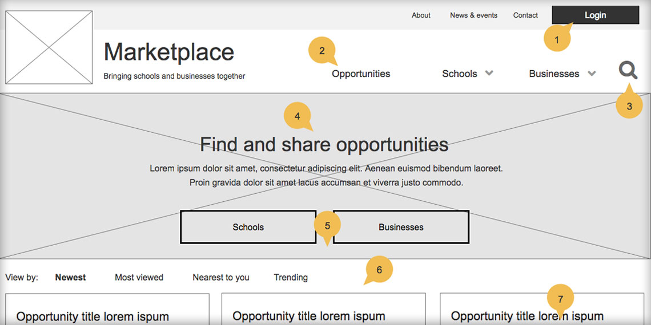Click annotation marker number 6
The image size is (651, 325).
379,270
